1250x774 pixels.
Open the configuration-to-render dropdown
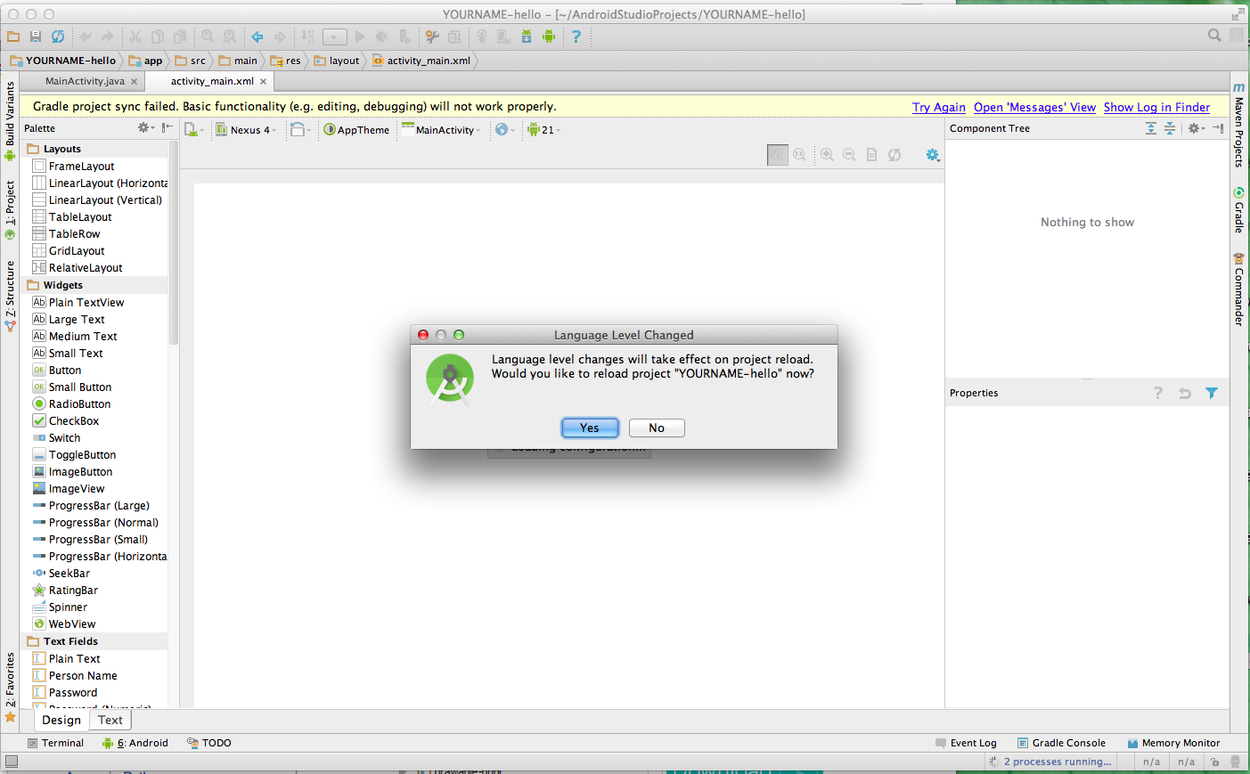(194, 130)
